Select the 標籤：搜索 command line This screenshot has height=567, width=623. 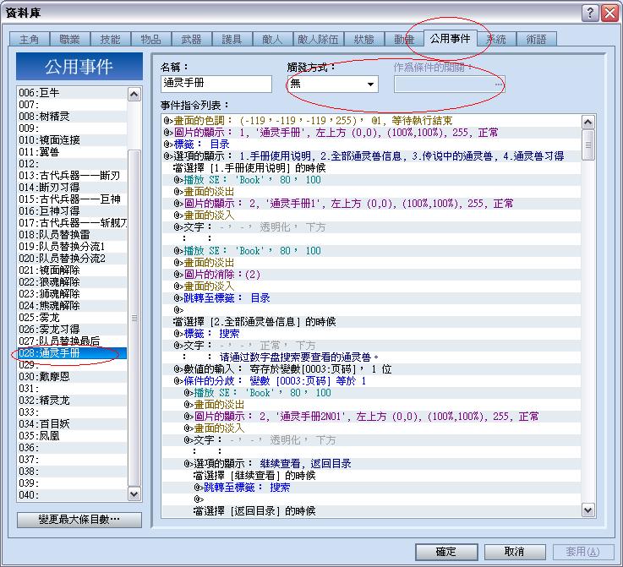point(371,334)
